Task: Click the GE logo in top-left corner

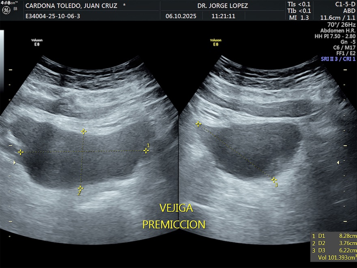Action: pyautogui.click(x=6, y=10)
